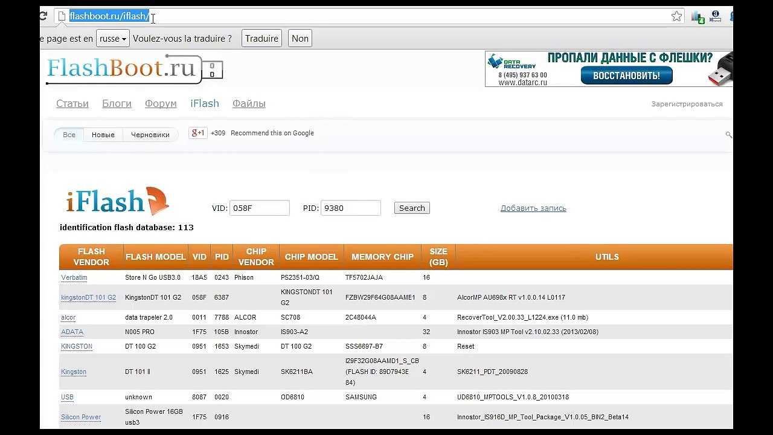Click the Зарегистрироваться link
This screenshot has height=435, width=773.
(x=687, y=104)
